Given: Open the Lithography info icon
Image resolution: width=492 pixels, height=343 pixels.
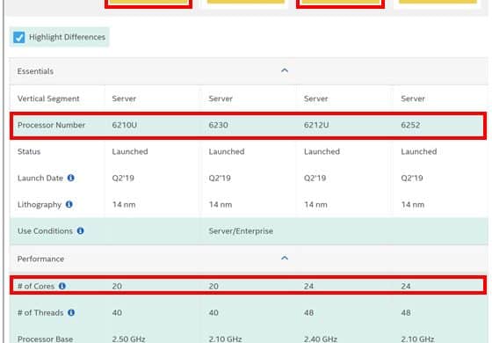Looking at the screenshot, I should 69,204.
